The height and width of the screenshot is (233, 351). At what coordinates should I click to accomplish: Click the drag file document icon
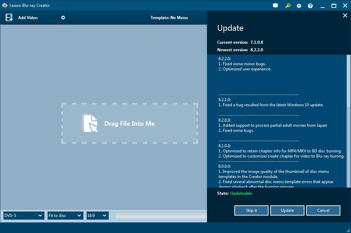pos(90,123)
